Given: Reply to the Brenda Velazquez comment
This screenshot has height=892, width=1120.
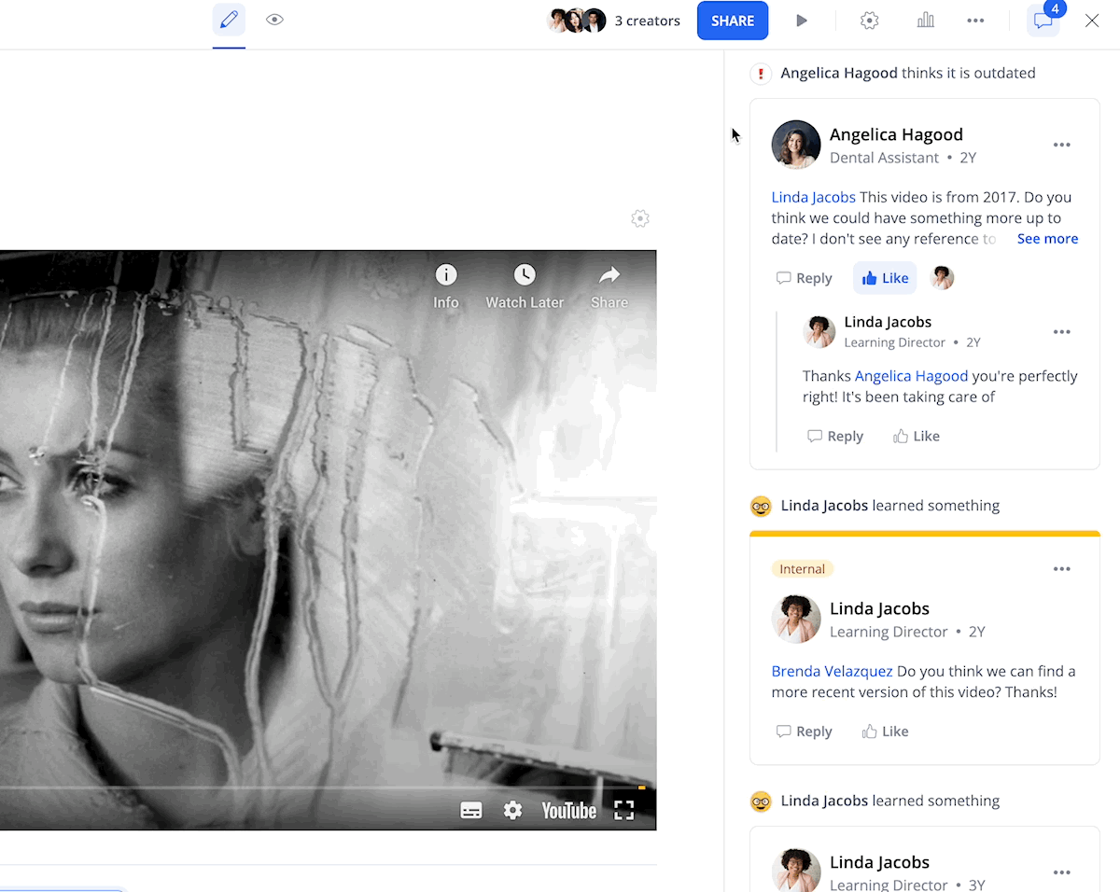Looking at the screenshot, I should pyautogui.click(x=805, y=732).
